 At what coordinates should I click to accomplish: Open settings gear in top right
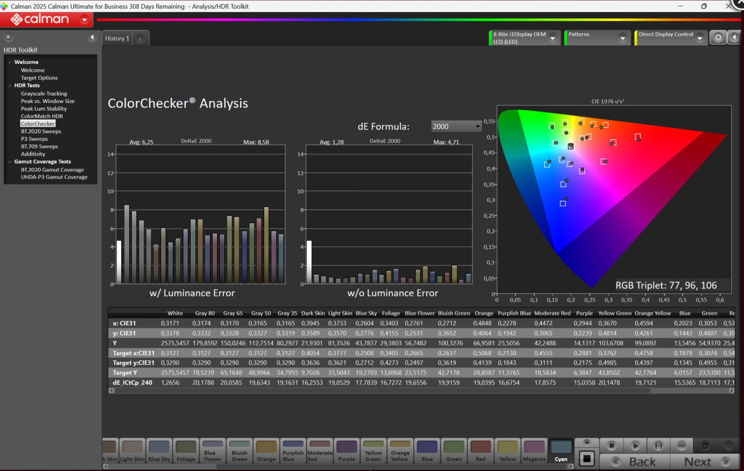pos(718,38)
